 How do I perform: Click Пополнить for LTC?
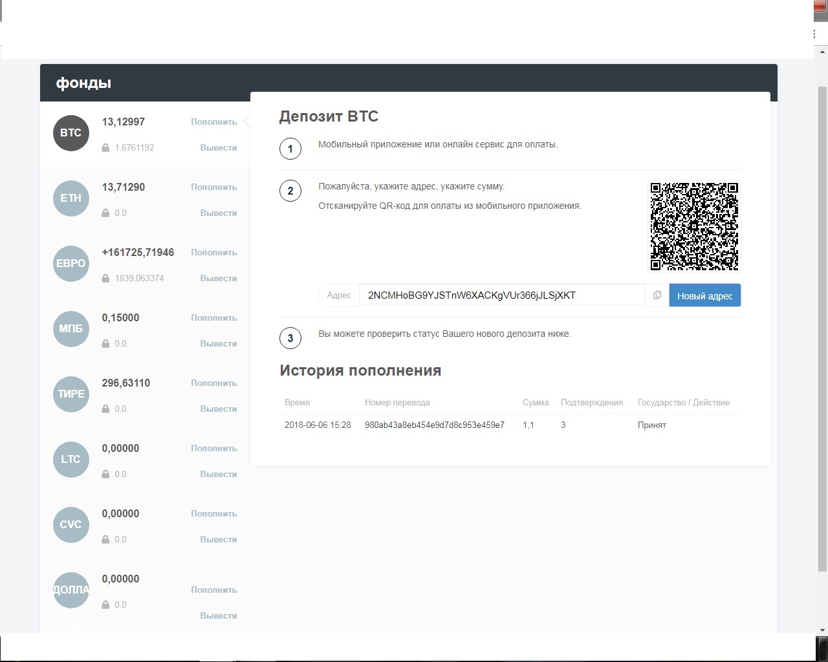pyautogui.click(x=214, y=448)
